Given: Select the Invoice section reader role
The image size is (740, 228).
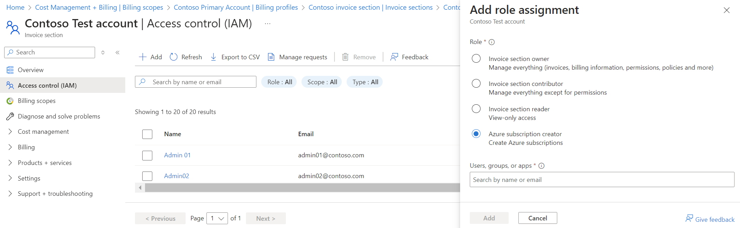Looking at the screenshot, I should tap(476, 109).
